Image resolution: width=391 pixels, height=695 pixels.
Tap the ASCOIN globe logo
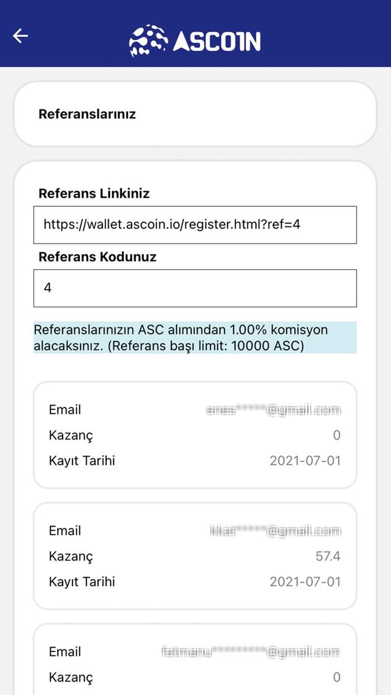pyautogui.click(x=148, y=39)
